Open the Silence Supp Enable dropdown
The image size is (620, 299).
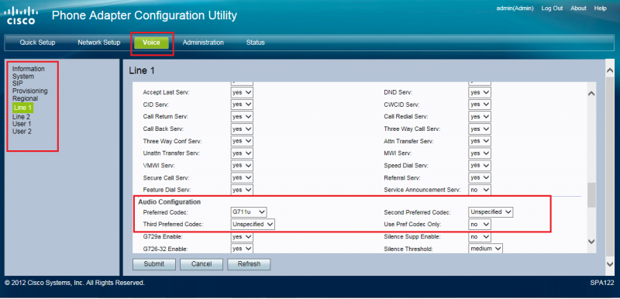point(480,237)
